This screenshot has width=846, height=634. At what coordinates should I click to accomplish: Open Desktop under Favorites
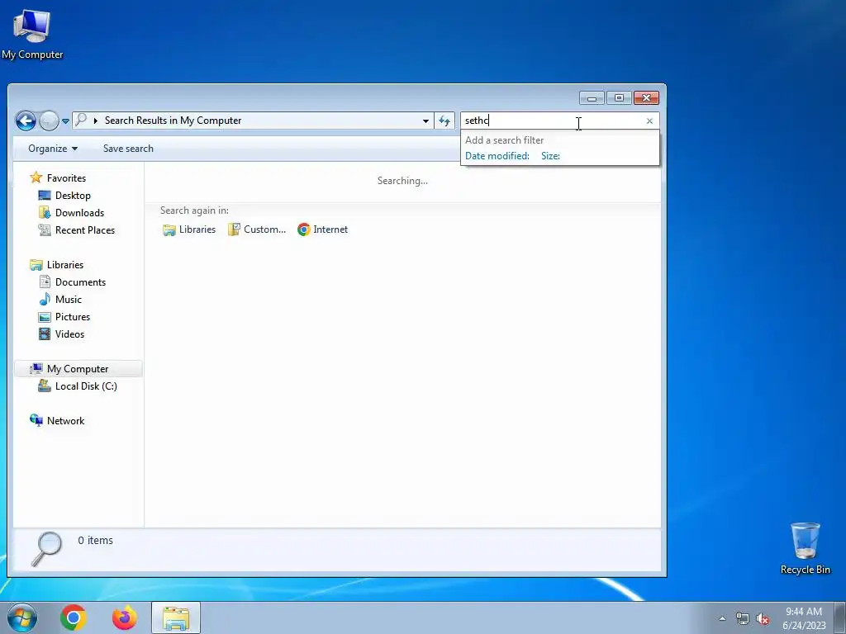point(73,195)
